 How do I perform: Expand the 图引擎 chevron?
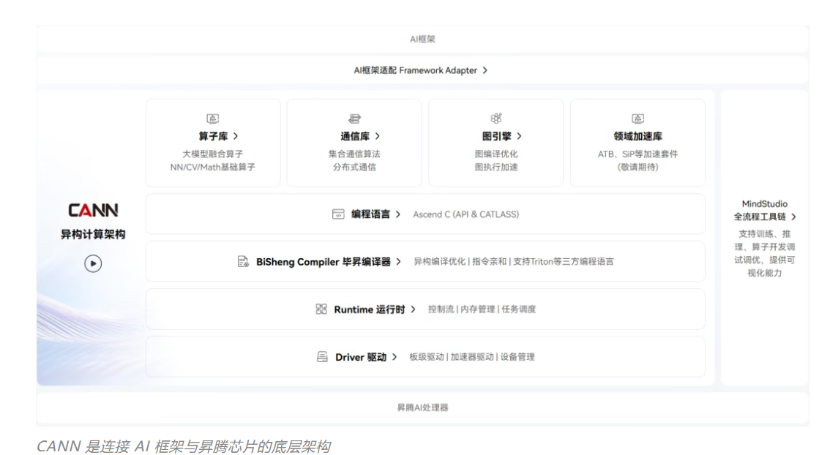519,136
